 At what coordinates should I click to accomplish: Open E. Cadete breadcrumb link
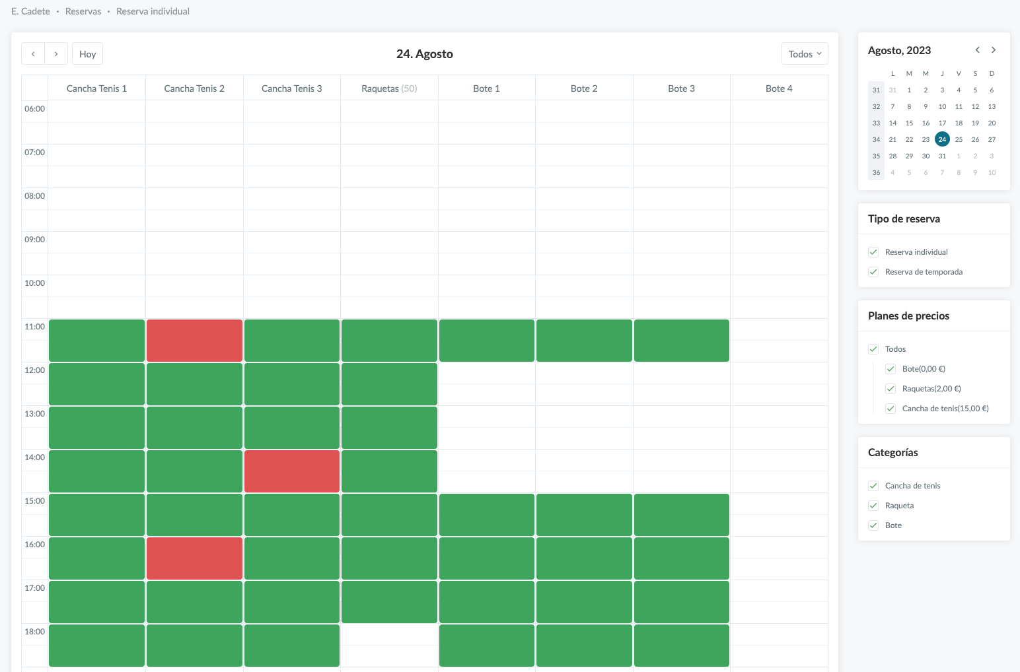coord(30,11)
